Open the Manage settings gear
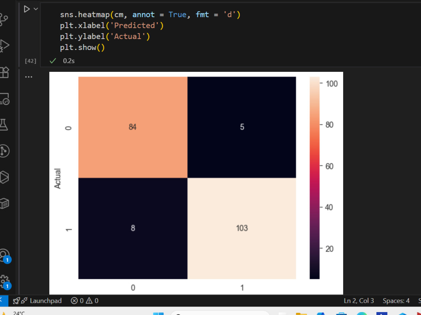 (5, 282)
